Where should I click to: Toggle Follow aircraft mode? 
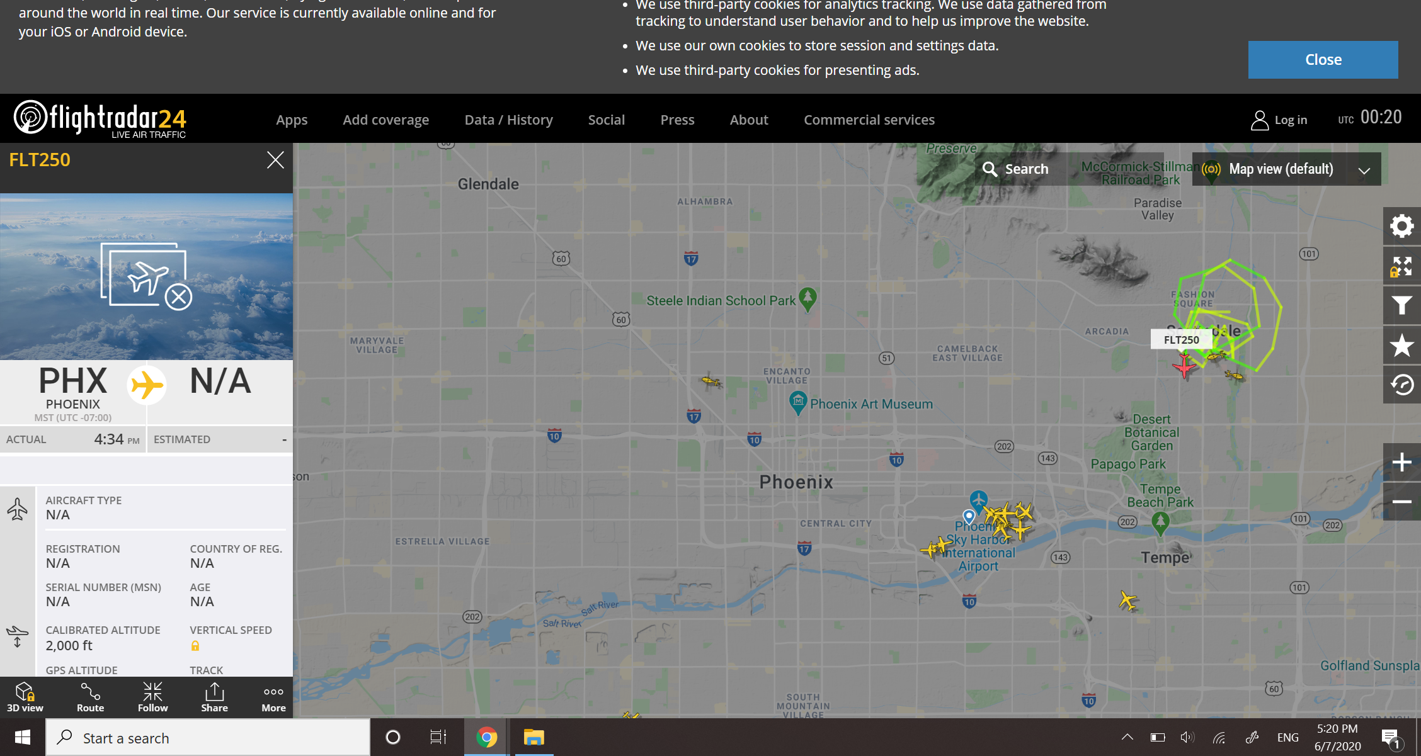coord(152,697)
